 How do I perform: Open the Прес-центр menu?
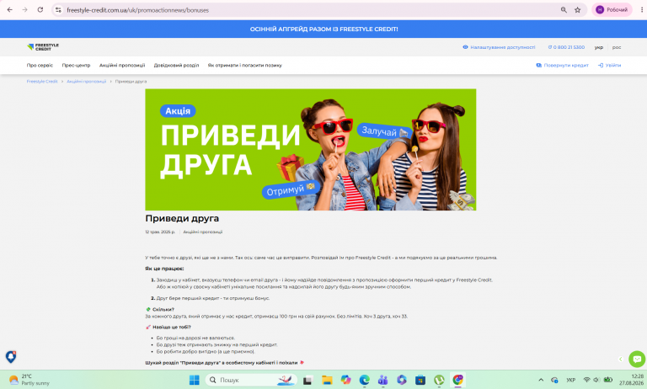point(76,65)
